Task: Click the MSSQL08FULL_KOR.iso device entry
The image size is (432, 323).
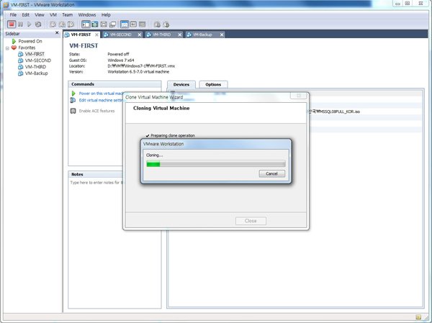Action: [x=334, y=112]
